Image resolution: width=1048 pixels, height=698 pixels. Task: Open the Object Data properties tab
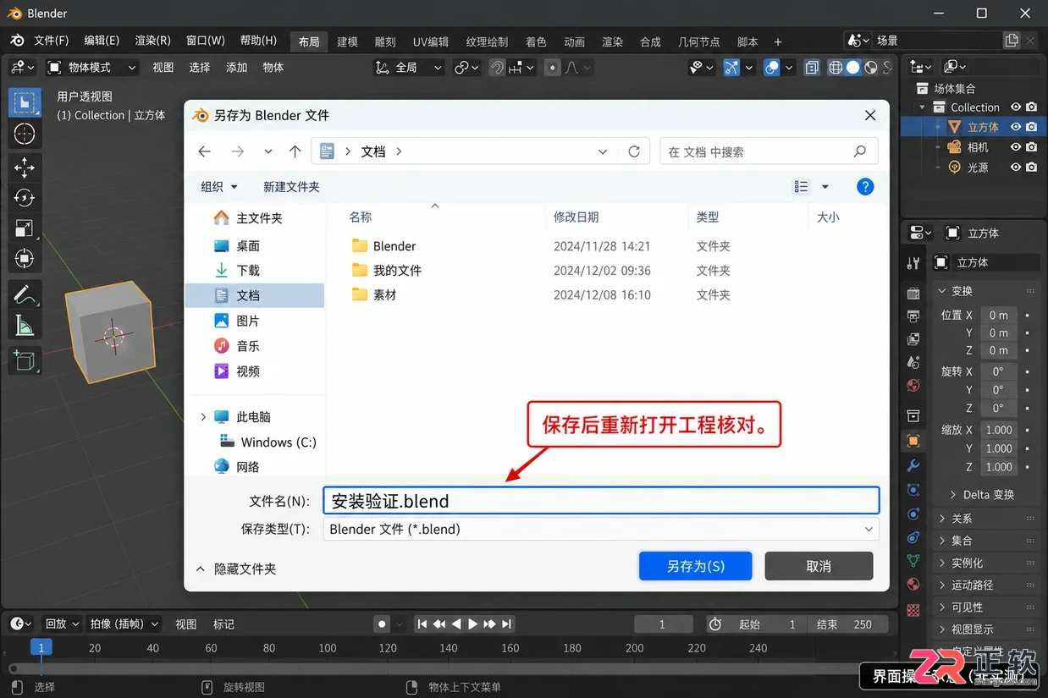tap(913, 560)
